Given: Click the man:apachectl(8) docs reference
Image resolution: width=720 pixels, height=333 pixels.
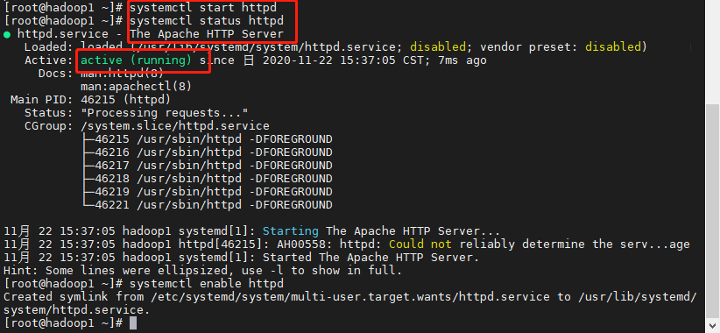Looking at the screenshot, I should tap(137, 87).
